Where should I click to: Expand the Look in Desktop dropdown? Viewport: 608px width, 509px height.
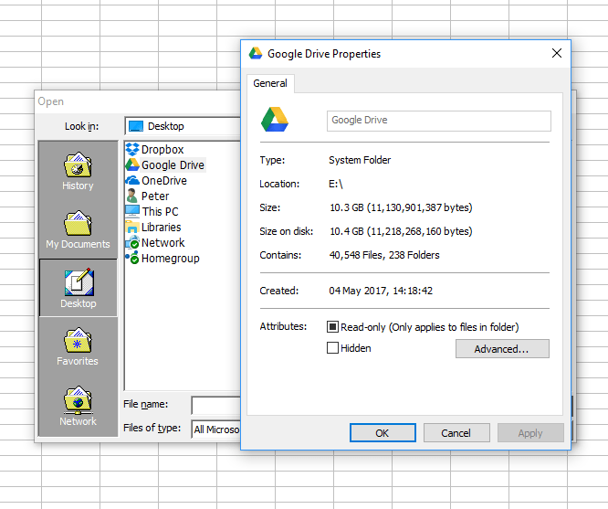coord(183,126)
